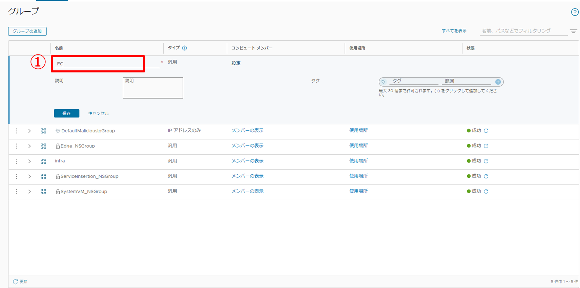
Task: Refresh status of infra group row
Action: coord(486,161)
